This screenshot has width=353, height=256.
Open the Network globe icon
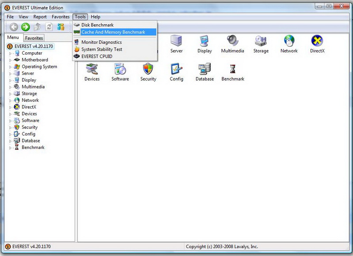[289, 41]
